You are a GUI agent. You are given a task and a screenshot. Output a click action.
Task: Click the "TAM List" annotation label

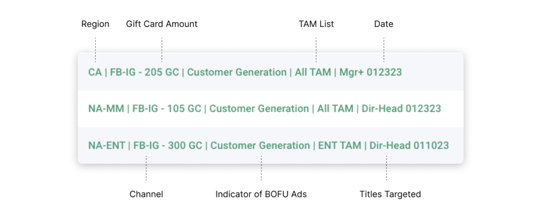pyautogui.click(x=316, y=24)
